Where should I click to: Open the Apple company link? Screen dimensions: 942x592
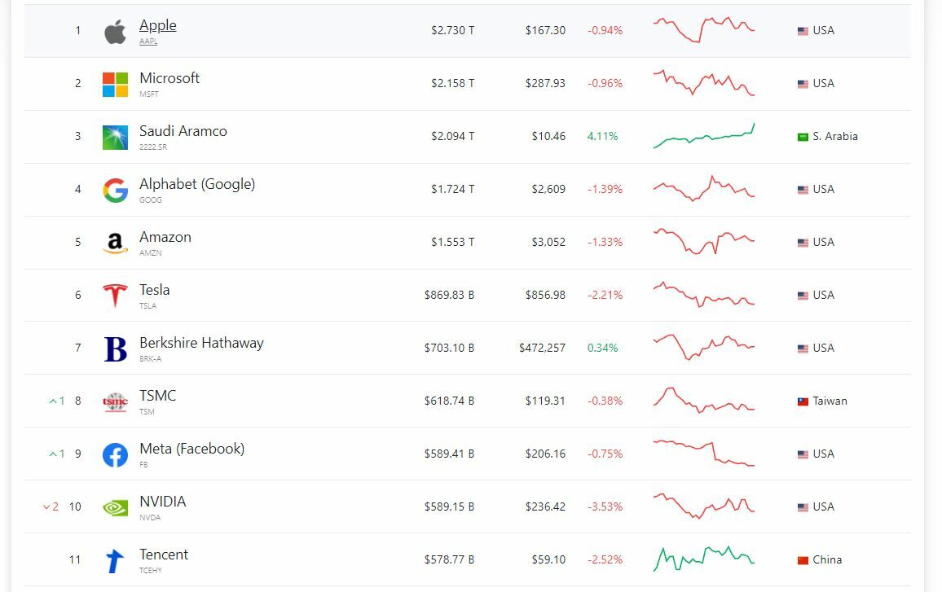(157, 25)
